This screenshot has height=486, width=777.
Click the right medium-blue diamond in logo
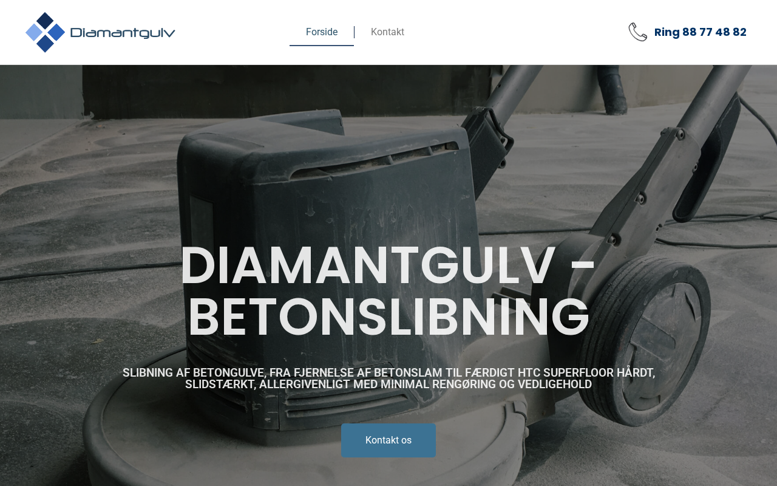(x=56, y=32)
